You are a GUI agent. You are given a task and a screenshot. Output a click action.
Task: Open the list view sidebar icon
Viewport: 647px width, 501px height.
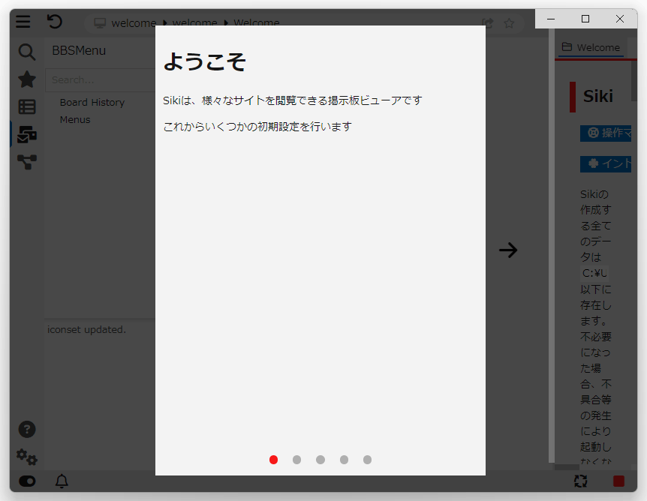click(27, 106)
